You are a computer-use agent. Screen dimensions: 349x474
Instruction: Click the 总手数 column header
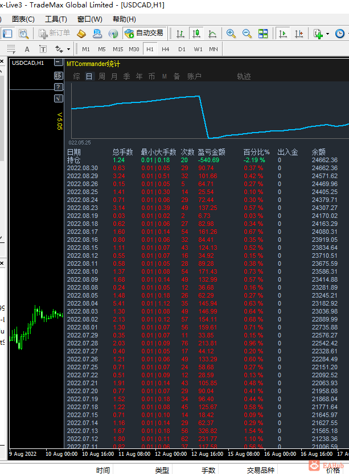[122, 152]
